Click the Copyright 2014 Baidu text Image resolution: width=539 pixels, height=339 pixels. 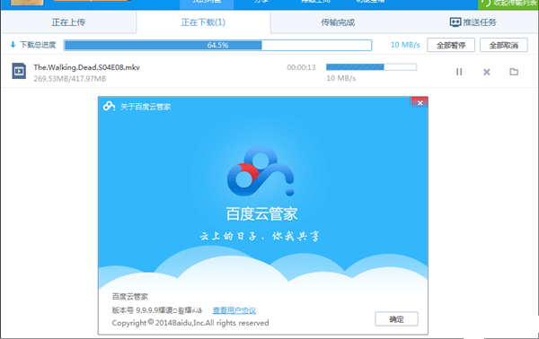tap(190, 323)
